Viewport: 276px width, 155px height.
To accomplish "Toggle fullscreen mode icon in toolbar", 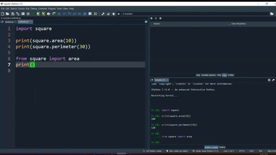I will point(95,14).
